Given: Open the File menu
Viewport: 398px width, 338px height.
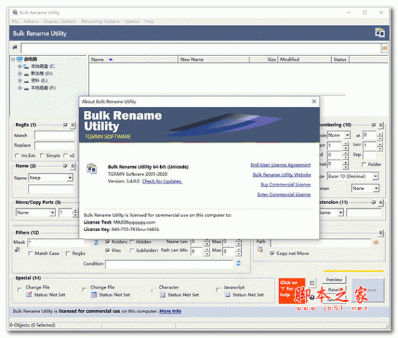Looking at the screenshot, I should click(15, 22).
